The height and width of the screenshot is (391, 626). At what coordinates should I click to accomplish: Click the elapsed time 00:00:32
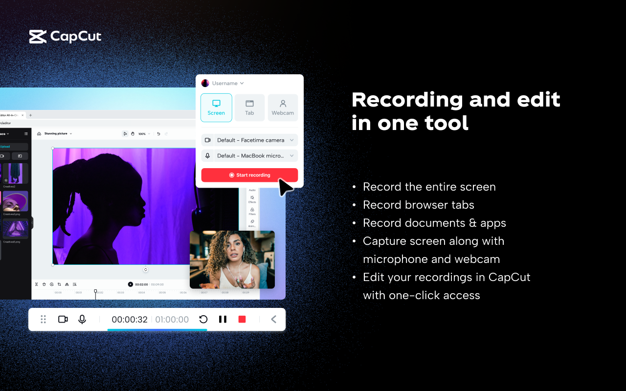point(130,320)
